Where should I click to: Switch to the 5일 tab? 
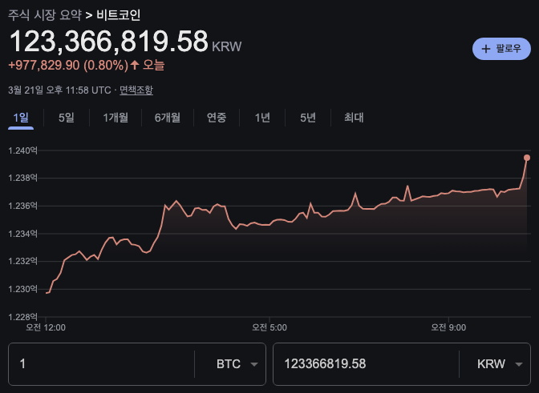click(x=67, y=118)
